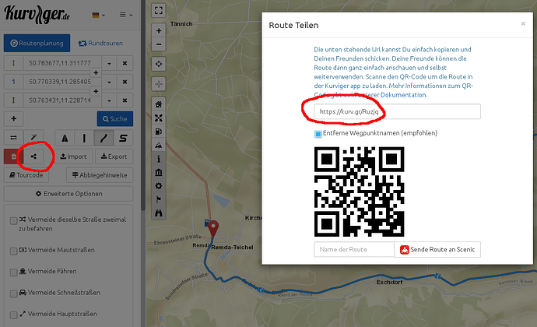Select fastest route road icon
This screenshot has width=537, height=327.
65,138
